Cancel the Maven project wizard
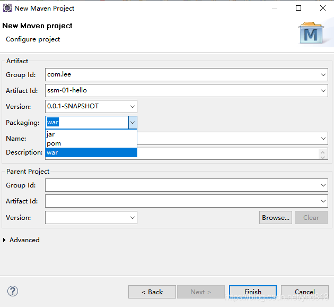334x307 pixels. (304, 292)
